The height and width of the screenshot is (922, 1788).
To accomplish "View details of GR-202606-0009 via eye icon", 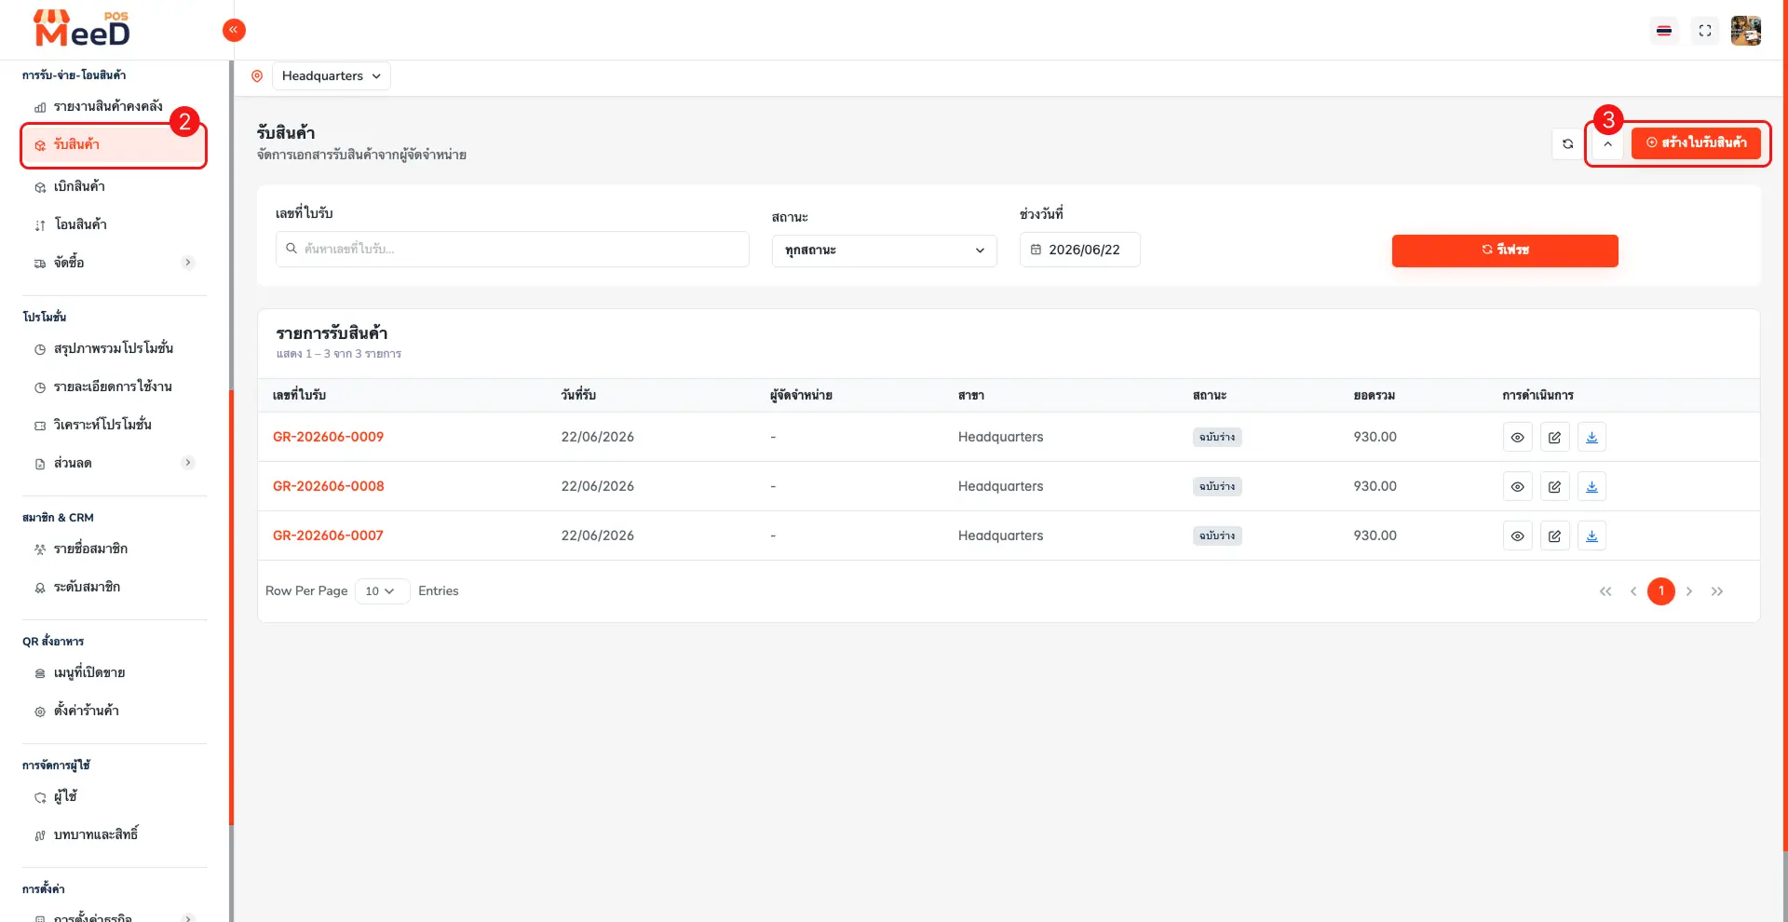I will point(1518,437).
